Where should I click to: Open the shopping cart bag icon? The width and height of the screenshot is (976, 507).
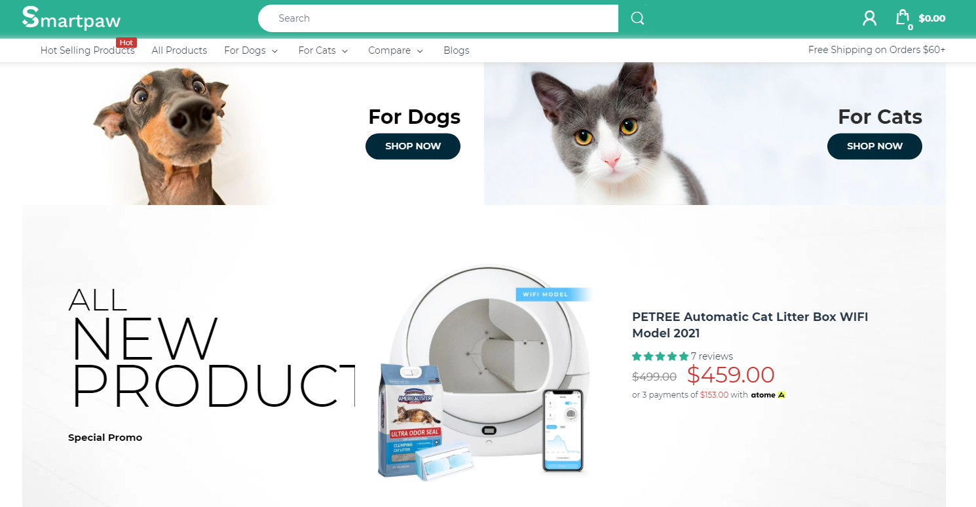coord(903,18)
